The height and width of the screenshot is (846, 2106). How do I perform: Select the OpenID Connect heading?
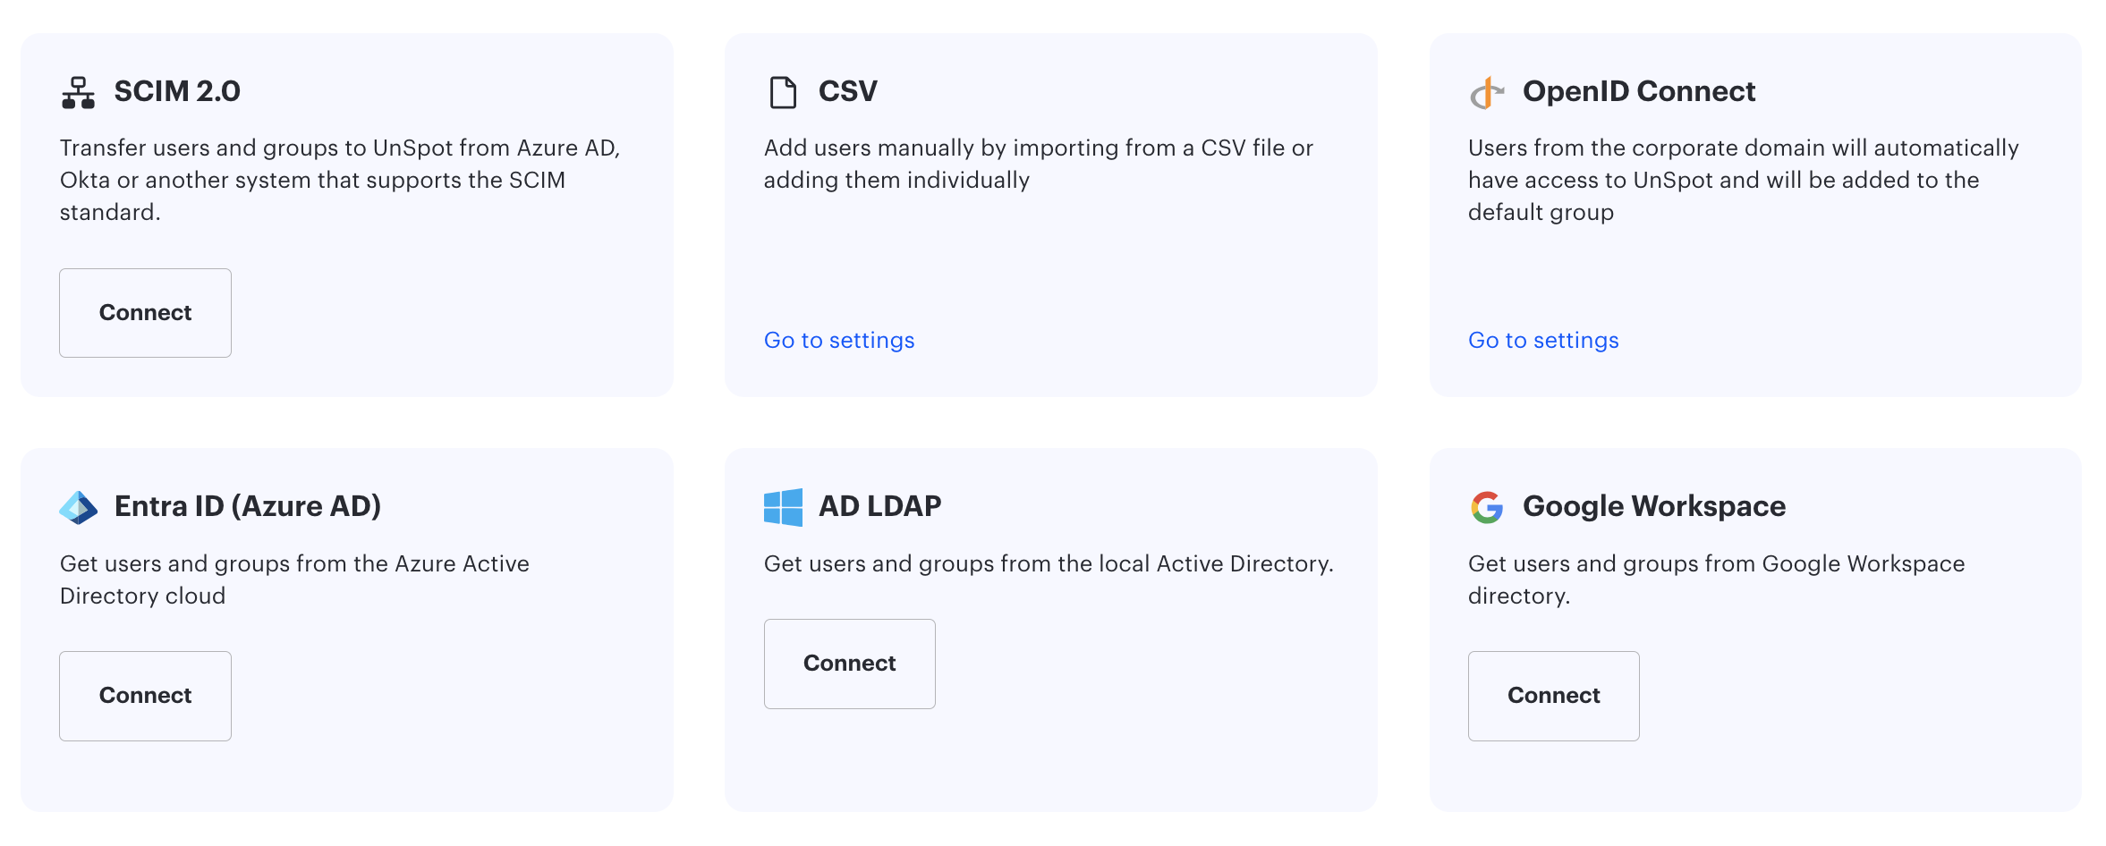pos(1639,91)
